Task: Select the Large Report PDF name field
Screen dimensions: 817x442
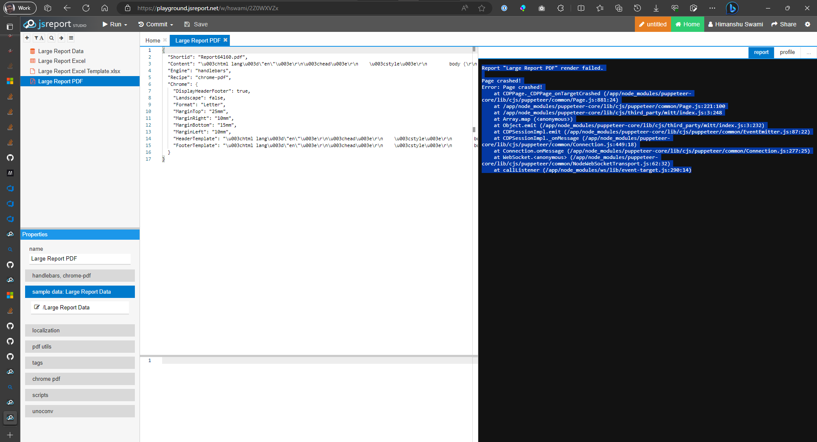Action: pos(80,258)
